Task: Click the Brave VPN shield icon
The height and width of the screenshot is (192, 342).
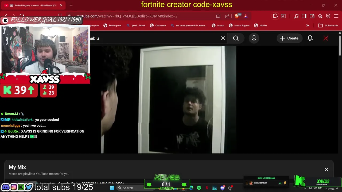Action: click(328, 16)
